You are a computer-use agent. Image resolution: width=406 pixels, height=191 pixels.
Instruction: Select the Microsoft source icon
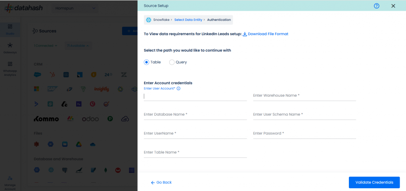[36, 89]
